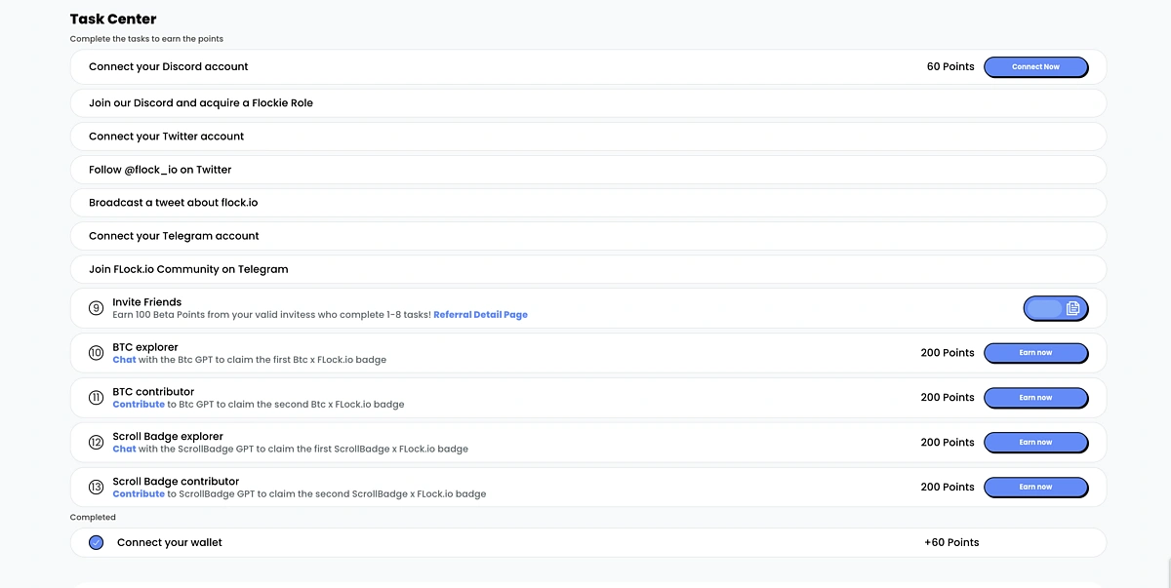Image resolution: width=1171 pixels, height=588 pixels.
Task: Click Earn now for BTC explorer
Action: click(1035, 353)
